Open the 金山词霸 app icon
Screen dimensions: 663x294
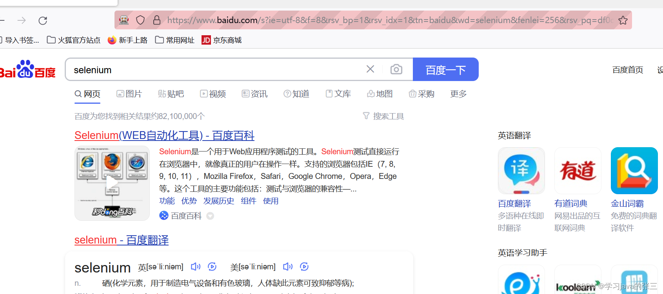(x=634, y=171)
